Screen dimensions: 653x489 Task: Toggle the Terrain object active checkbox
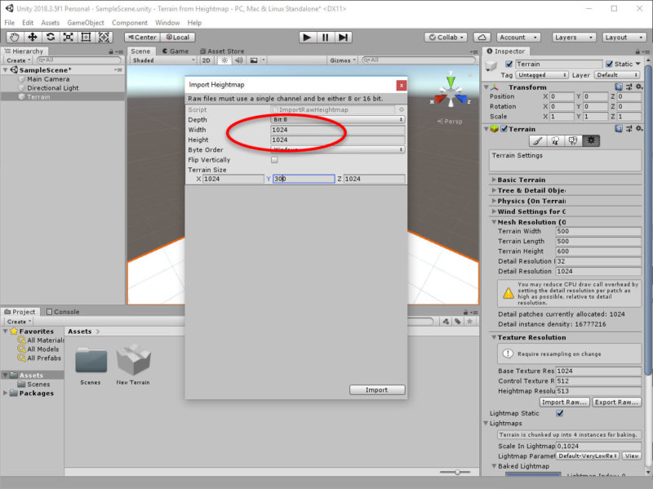(509, 64)
